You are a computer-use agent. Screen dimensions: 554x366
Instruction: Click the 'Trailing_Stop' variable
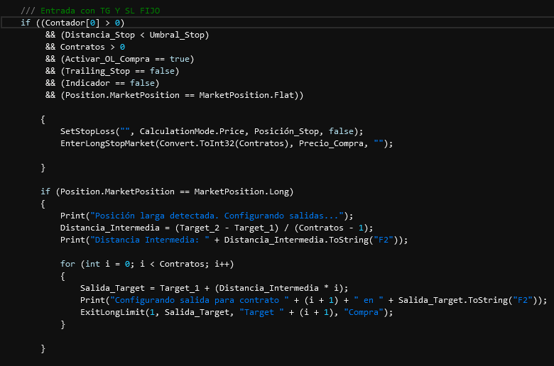97,71
